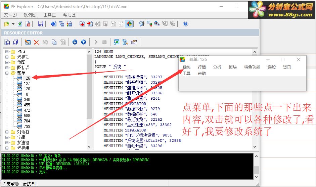Expand the 光标项 folder node
Screen dimensions: 316x187
click(x=7, y=57)
